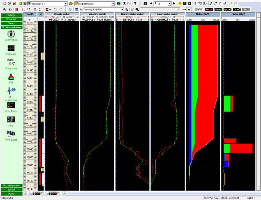Save the document with the floppy disk icon
Viewport: 261px width, 200px height.
(x=14, y=3)
